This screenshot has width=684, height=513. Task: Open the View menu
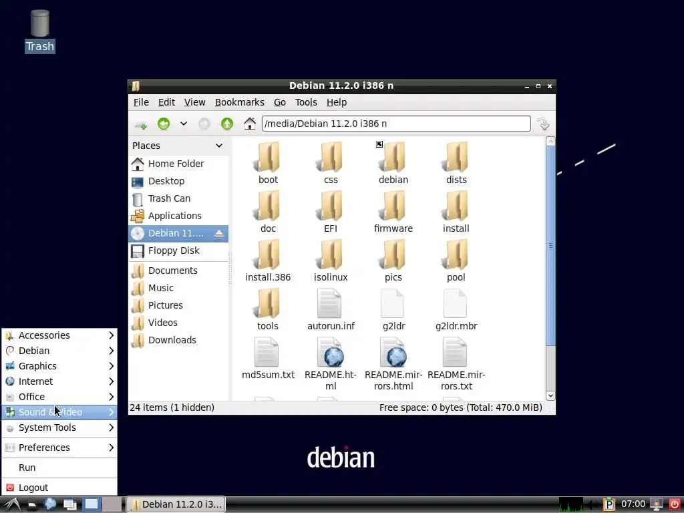click(x=194, y=102)
